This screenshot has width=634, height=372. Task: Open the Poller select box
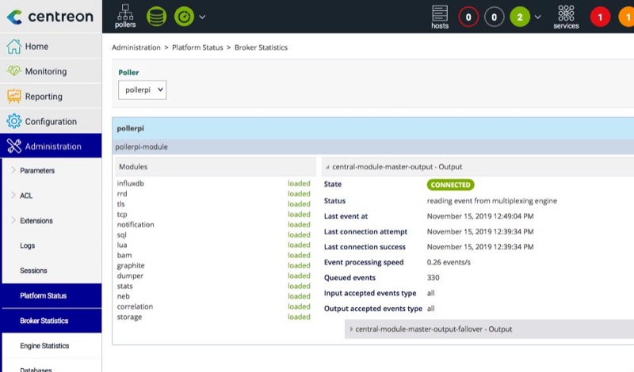coord(143,90)
